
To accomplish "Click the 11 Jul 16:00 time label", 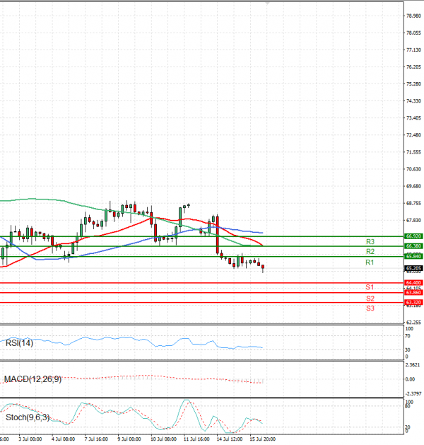I will 196,439.
